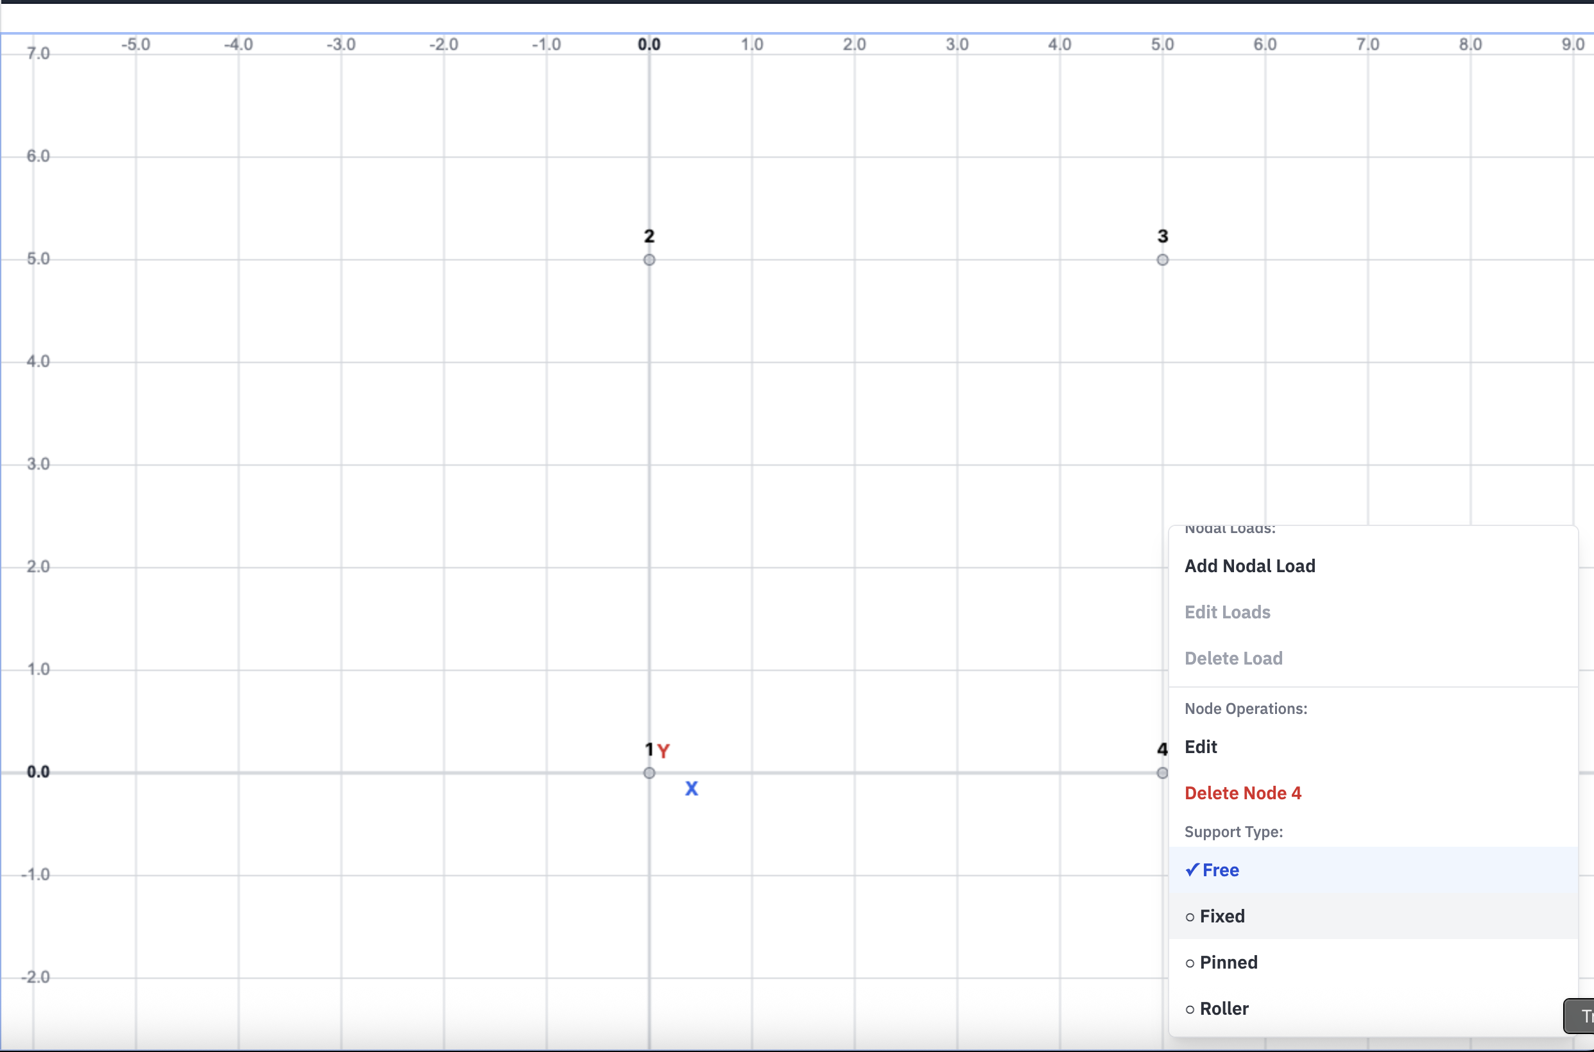The image size is (1594, 1052).
Task: Click the blue X restraint label at node 1
Action: coord(692,789)
